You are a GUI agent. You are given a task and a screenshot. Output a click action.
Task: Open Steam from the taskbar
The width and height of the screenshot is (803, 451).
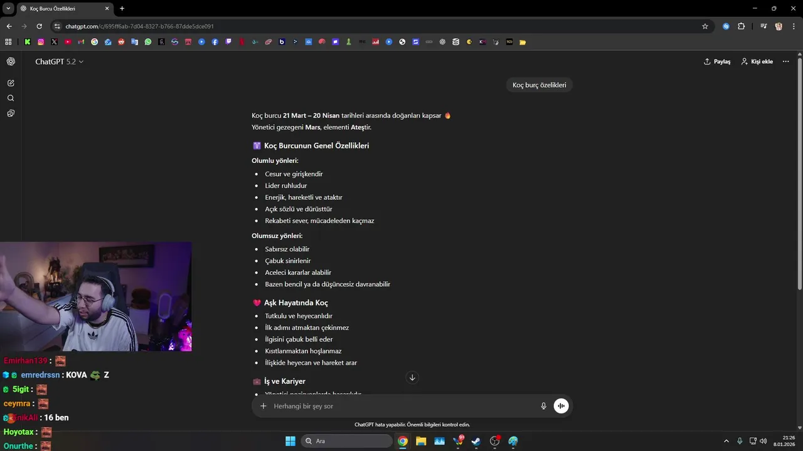click(476, 441)
